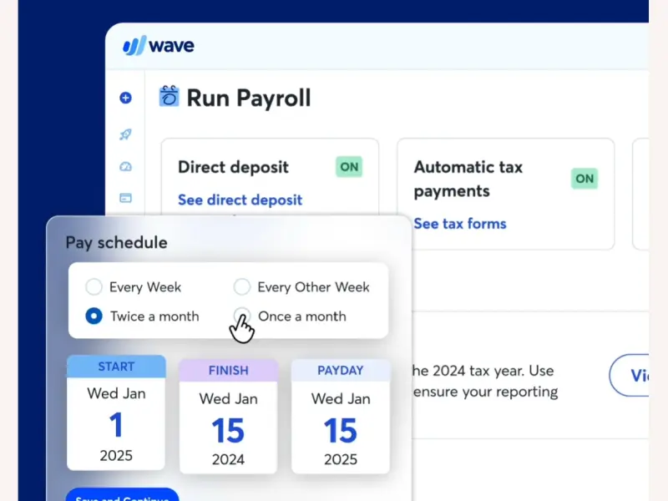
Task: Open the START date card
Action: [x=116, y=412]
